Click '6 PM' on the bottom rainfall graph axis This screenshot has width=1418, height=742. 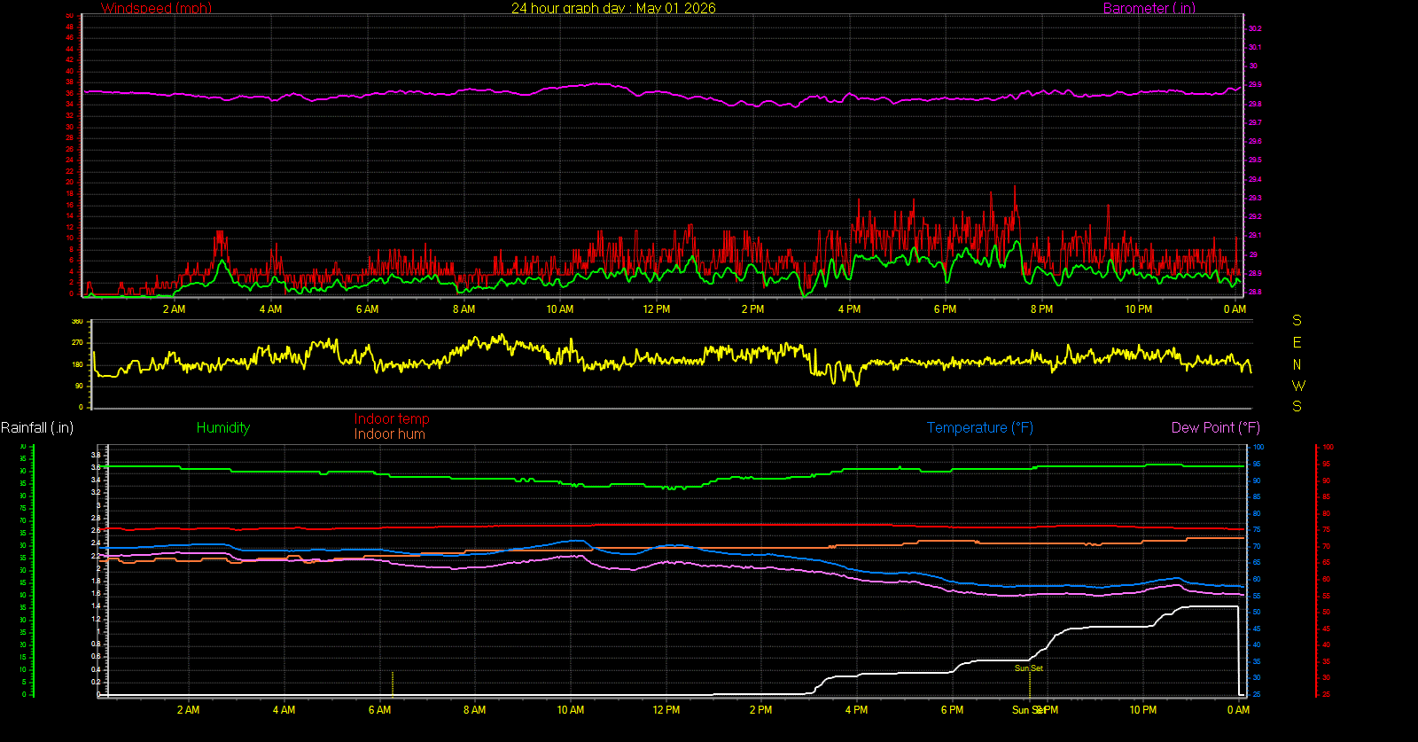pos(953,710)
